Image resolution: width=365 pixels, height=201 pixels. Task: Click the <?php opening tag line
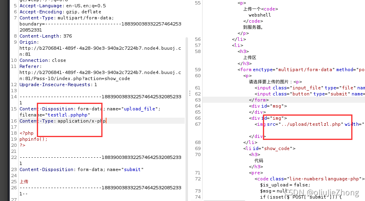point(27,133)
